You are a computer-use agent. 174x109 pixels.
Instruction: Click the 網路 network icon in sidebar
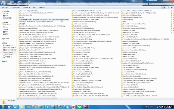pos(3,61)
